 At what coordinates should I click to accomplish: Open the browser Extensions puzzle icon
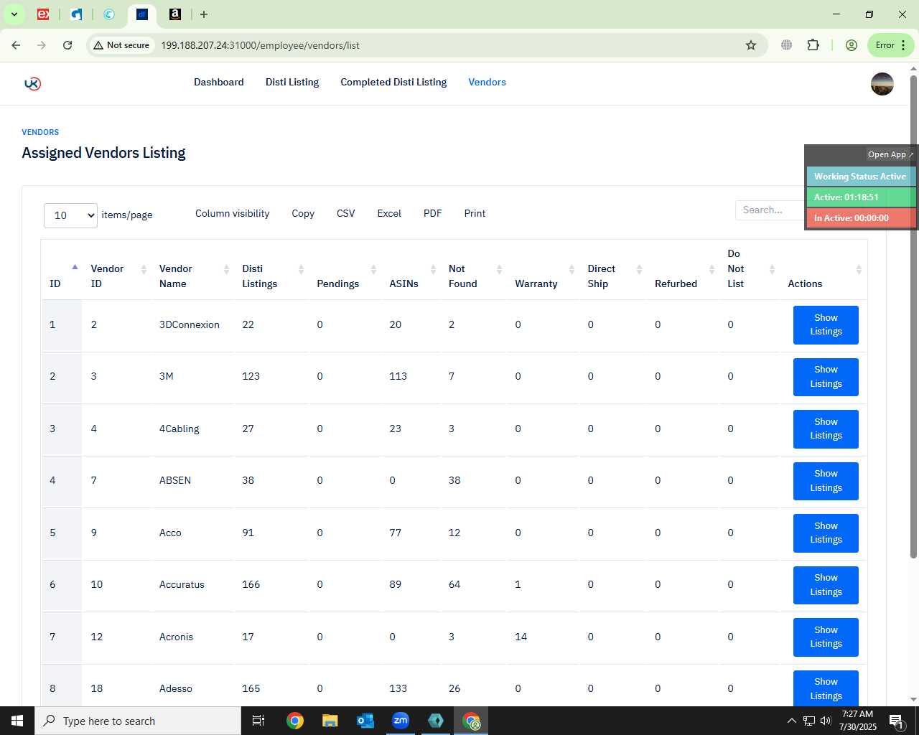pos(813,45)
